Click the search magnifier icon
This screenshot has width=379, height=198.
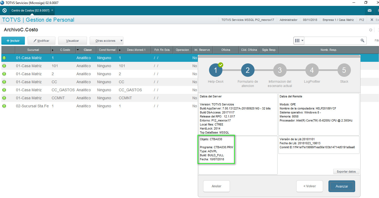tap(362, 41)
